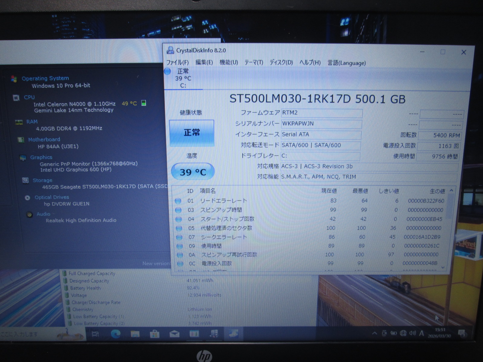Open the 言語(Language) menu

coord(347,63)
